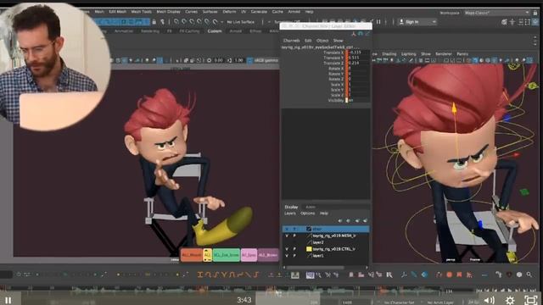Click the pause icon in Maya status line
The image size is (543, 305).
pyautogui.click(x=378, y=22)
